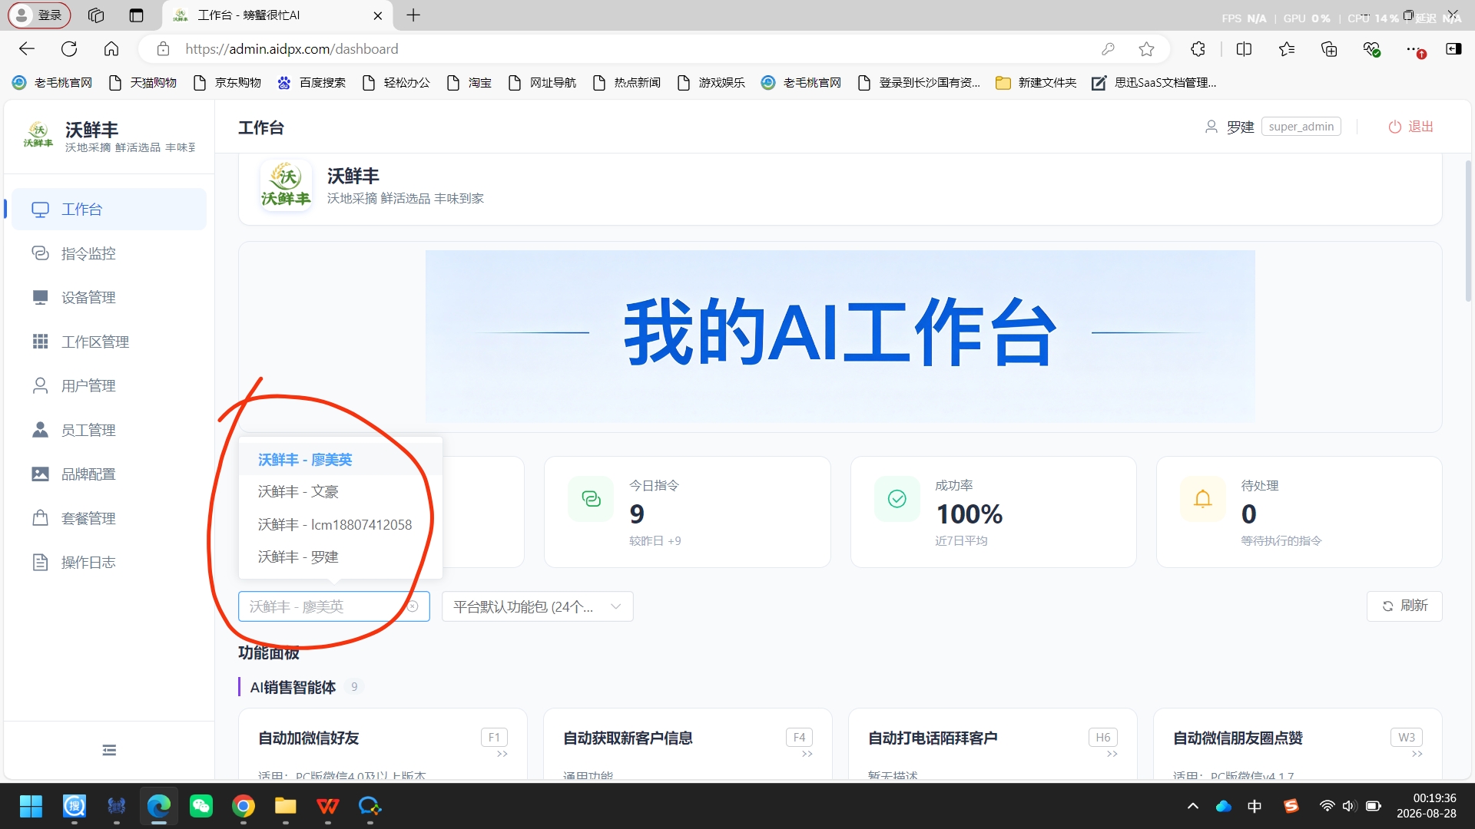Open Windows Start menu
This screenshot has width=1475, height=829.
pyautogui.click(x=31, y=806)
